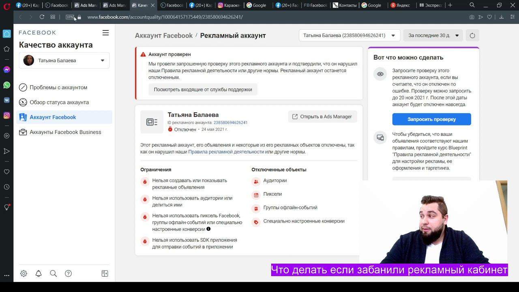Reload the browser page

coord(42,17)
